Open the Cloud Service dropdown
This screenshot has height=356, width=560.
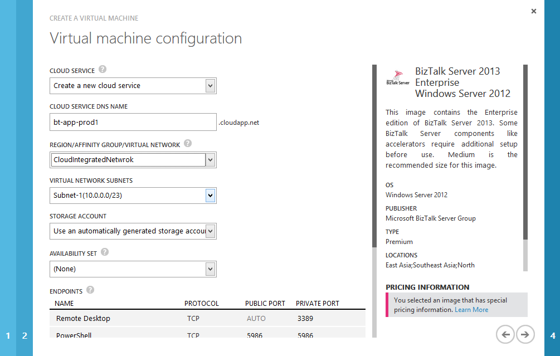click(x=133, y=86)
